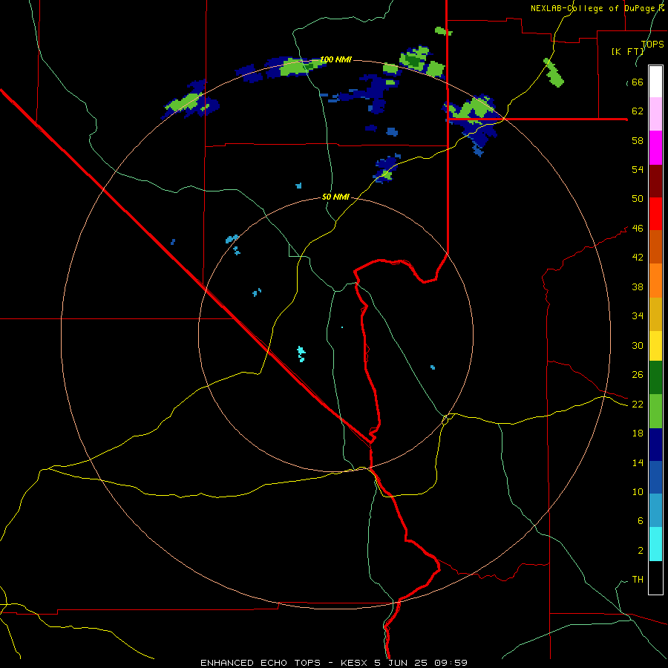668x668 pixels.
Task: Click the cyan echo inside the 50 NMI ring
Action: click(x=301, y=353)
